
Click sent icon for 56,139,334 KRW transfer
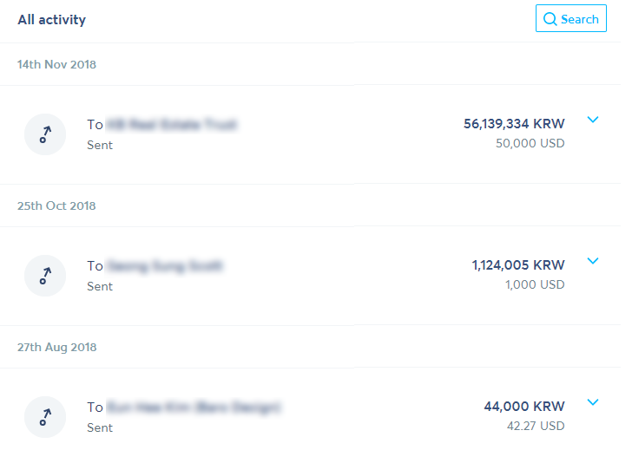(45, 134)
